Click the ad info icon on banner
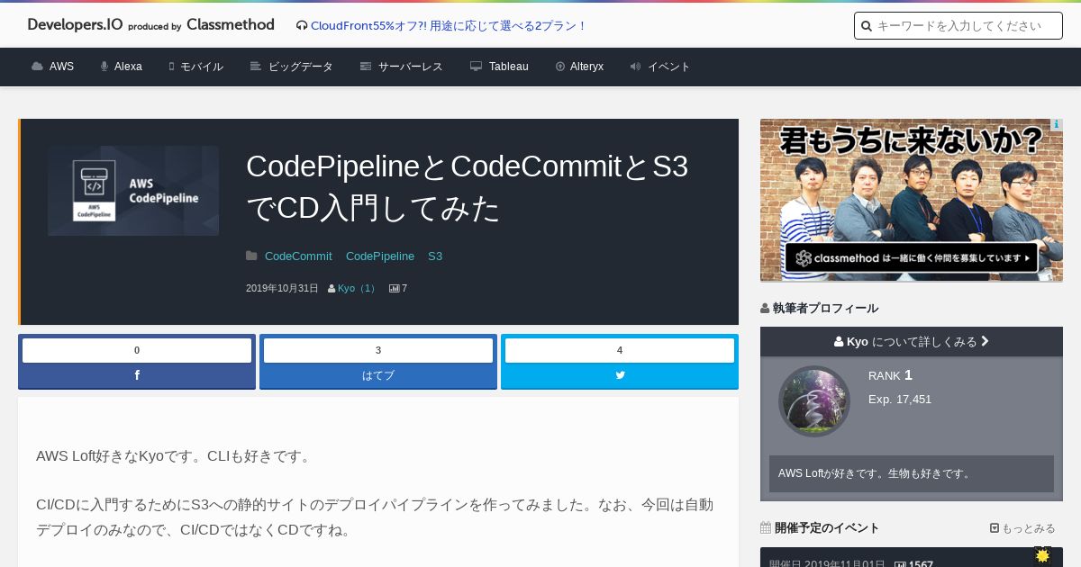 (1056, 125)
